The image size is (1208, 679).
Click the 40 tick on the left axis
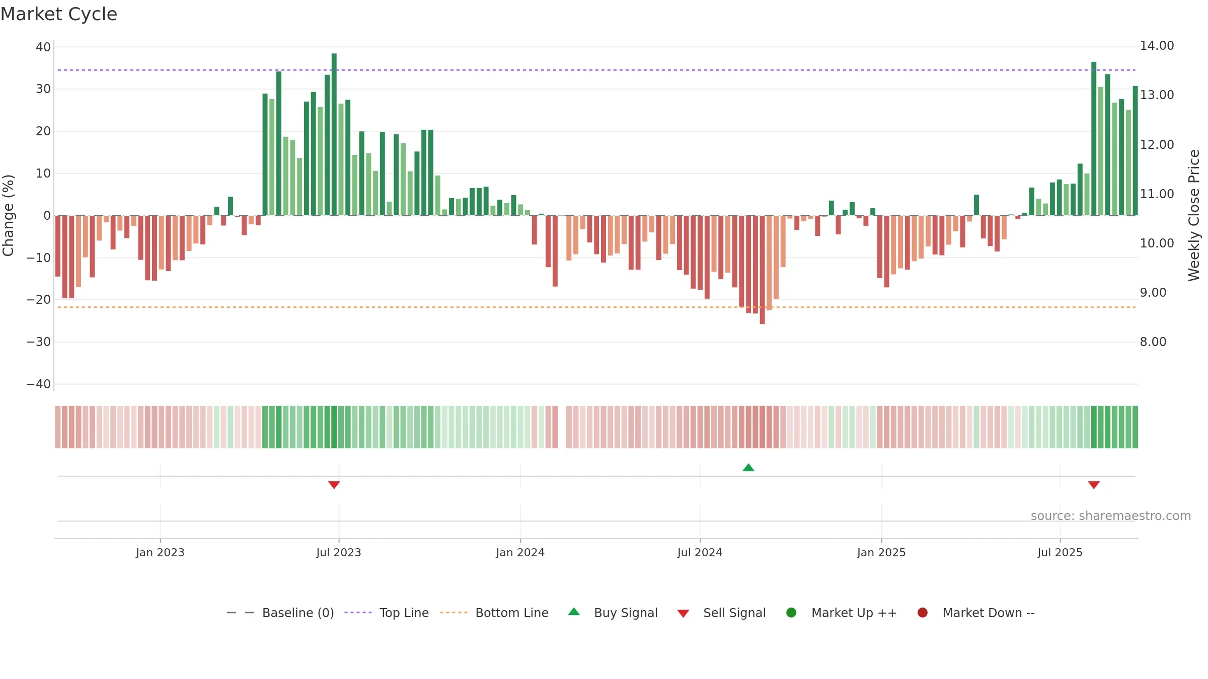click(x=43, y=47)
